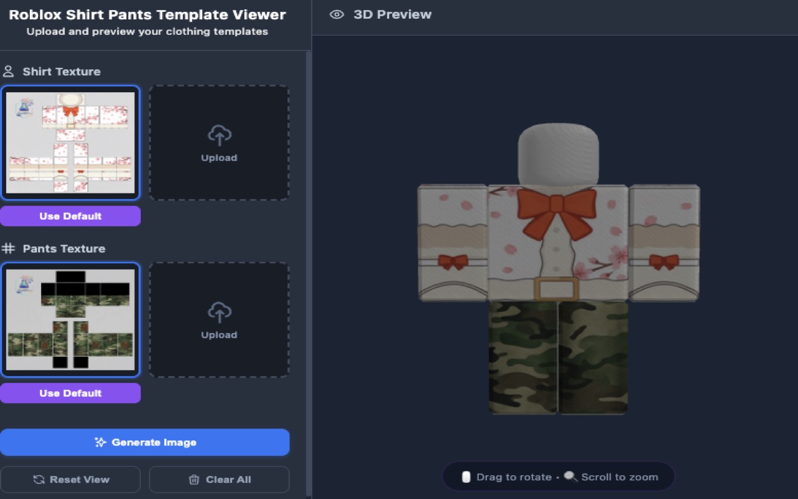Use the default pants texture
This screenshot has height=499, width=798.
pos(70,394)
